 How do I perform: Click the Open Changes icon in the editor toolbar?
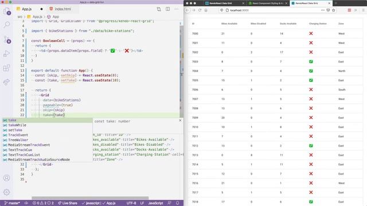pos(159,9)
